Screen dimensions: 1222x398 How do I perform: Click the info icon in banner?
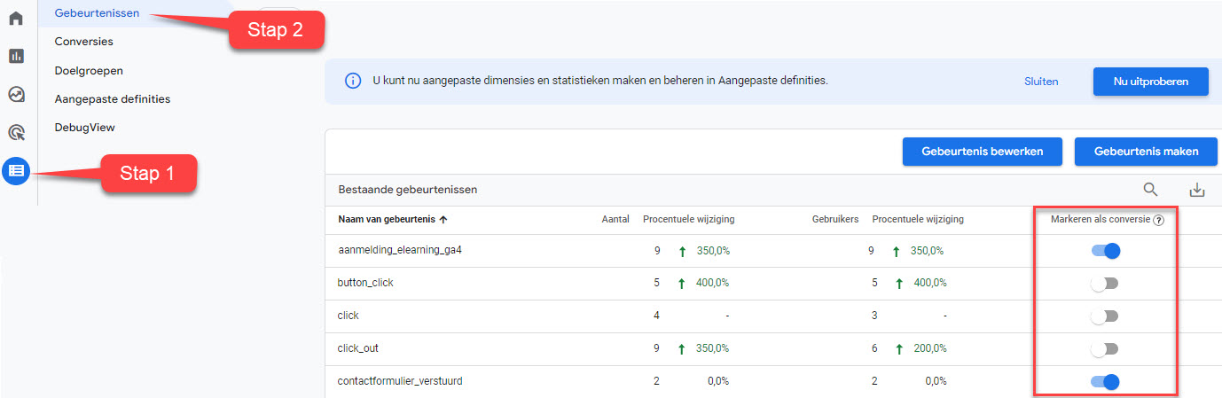(352, 81)
